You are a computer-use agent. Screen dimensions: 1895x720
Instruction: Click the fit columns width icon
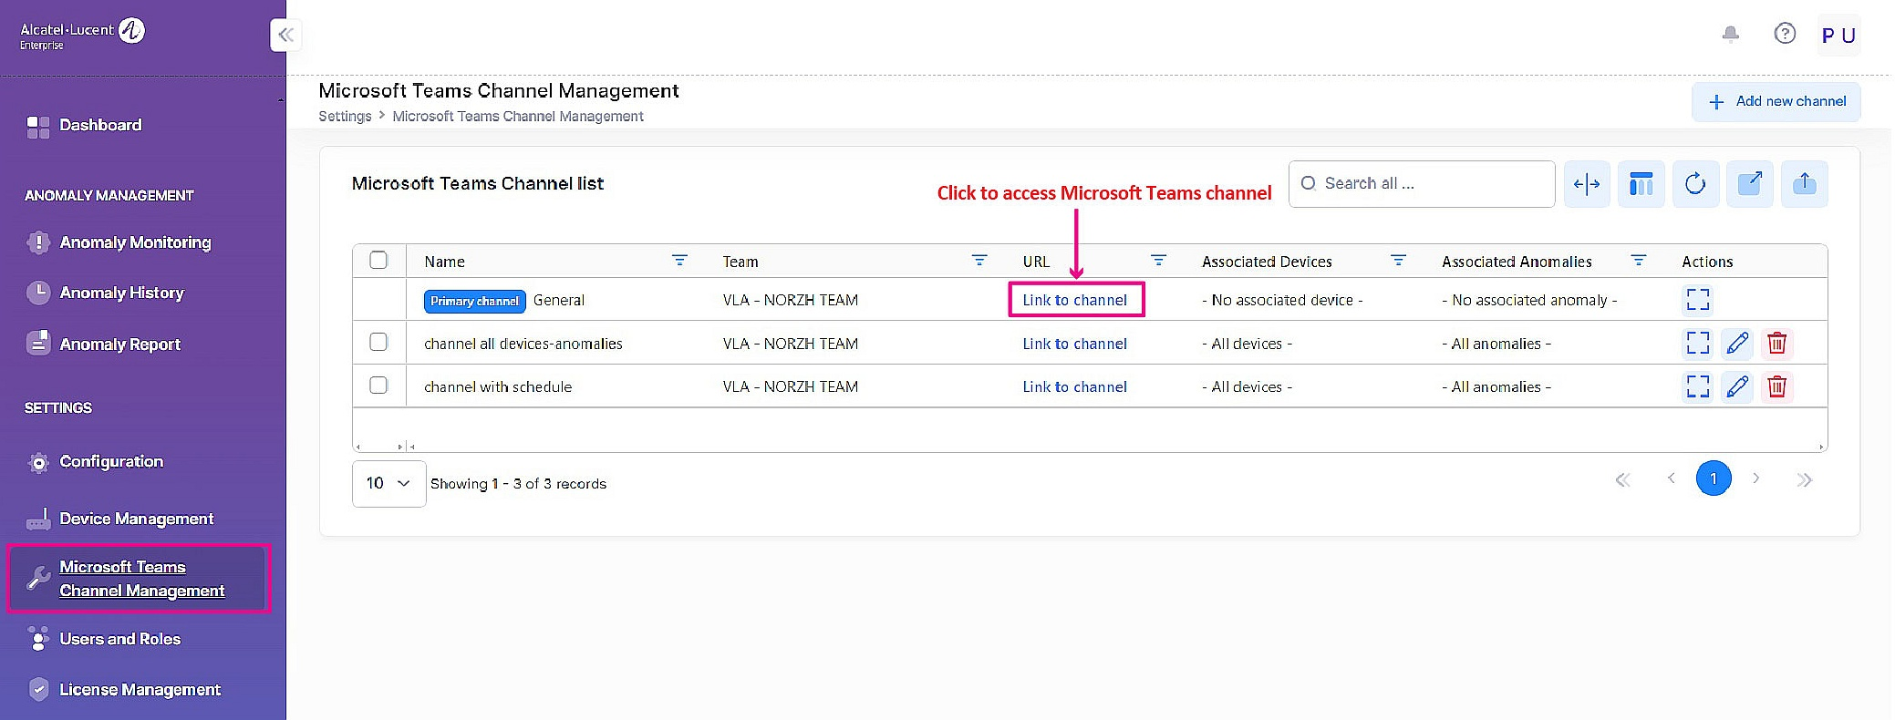tap(1586, 184)
